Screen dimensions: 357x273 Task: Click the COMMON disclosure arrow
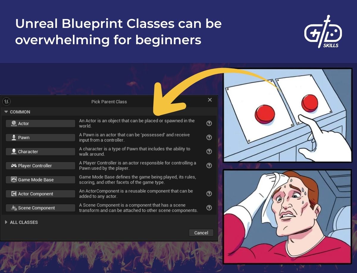coord(6,112)
